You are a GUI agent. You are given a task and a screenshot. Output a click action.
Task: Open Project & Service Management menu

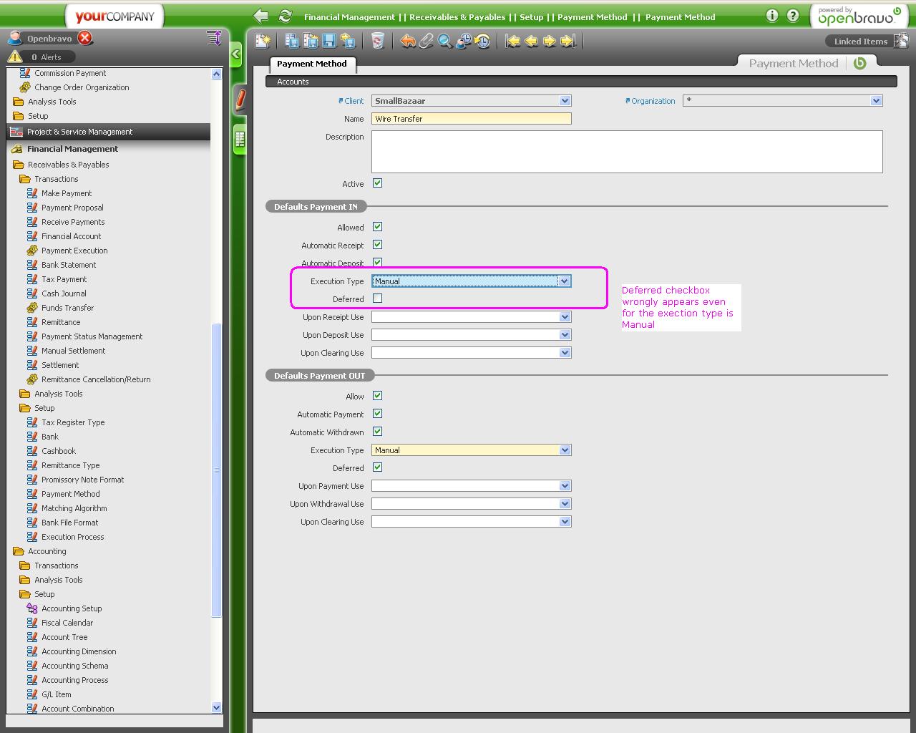click(x=109, y=132)
